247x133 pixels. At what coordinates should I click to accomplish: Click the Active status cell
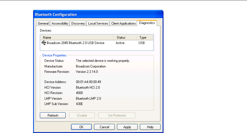120,43
